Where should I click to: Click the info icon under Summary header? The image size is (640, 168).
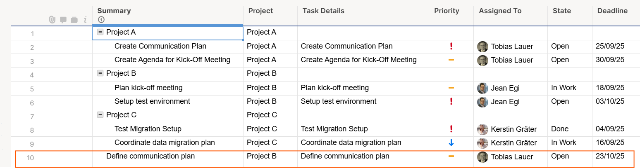click(101, 19)
